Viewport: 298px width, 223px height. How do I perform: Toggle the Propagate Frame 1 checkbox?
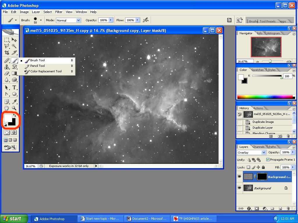coord(268,159)
